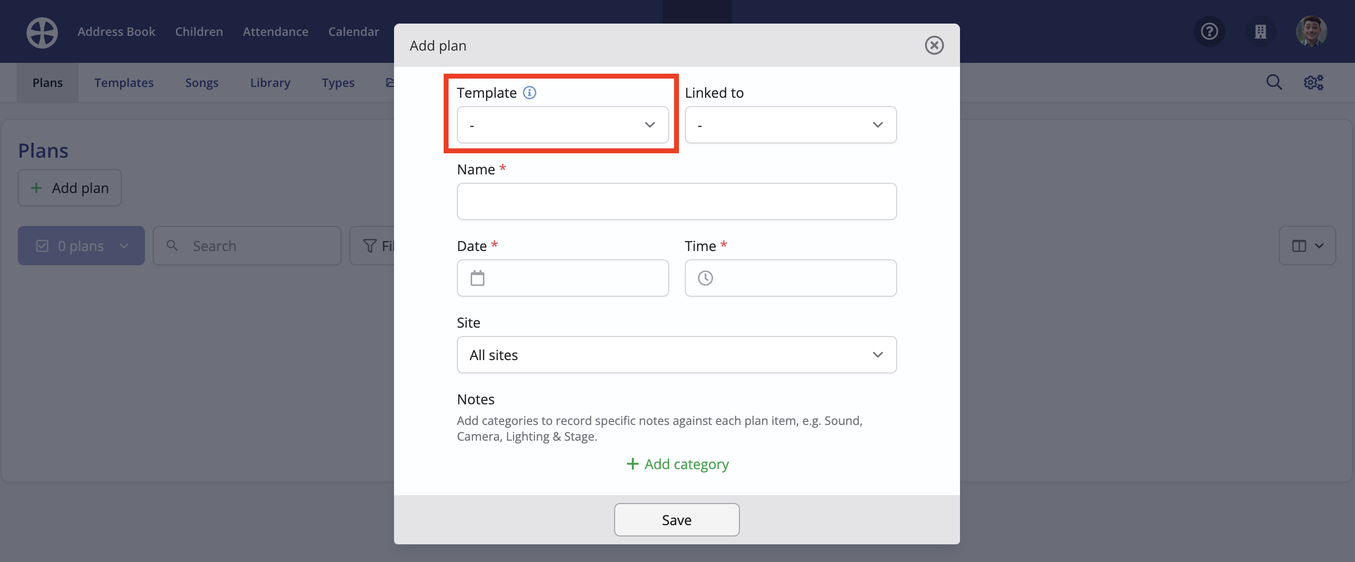Click the Save button
Viewport: 1355px width, 562px height.
click(x=677, y=519)
